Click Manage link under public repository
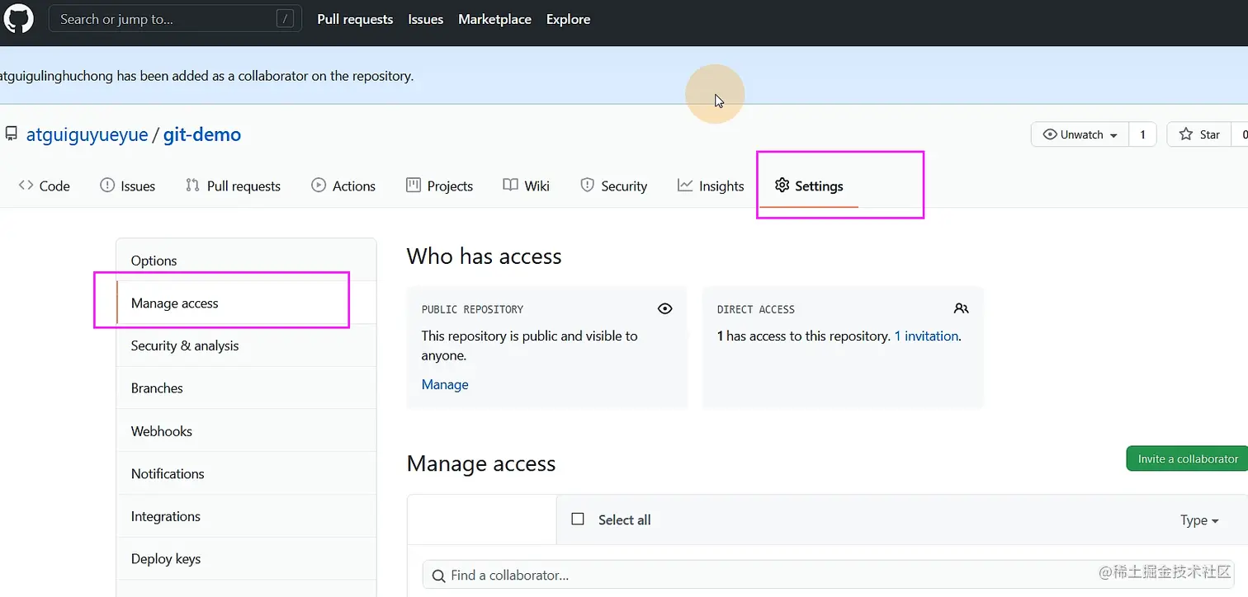1248x597 pixels. (x=445, y=384)
